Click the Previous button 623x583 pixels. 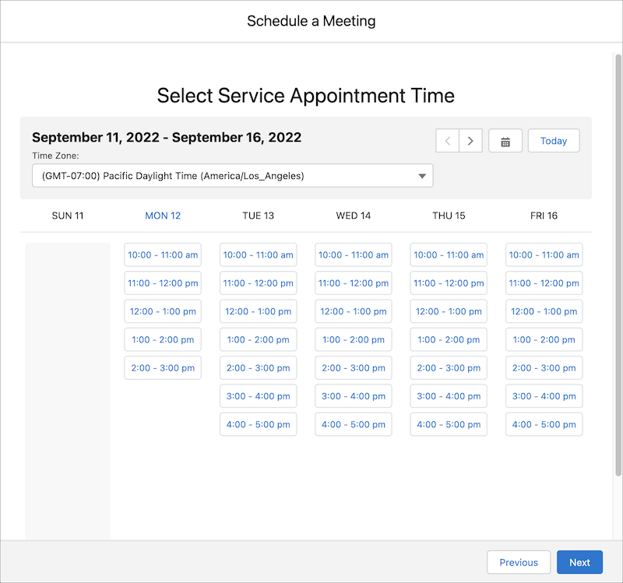519,562
